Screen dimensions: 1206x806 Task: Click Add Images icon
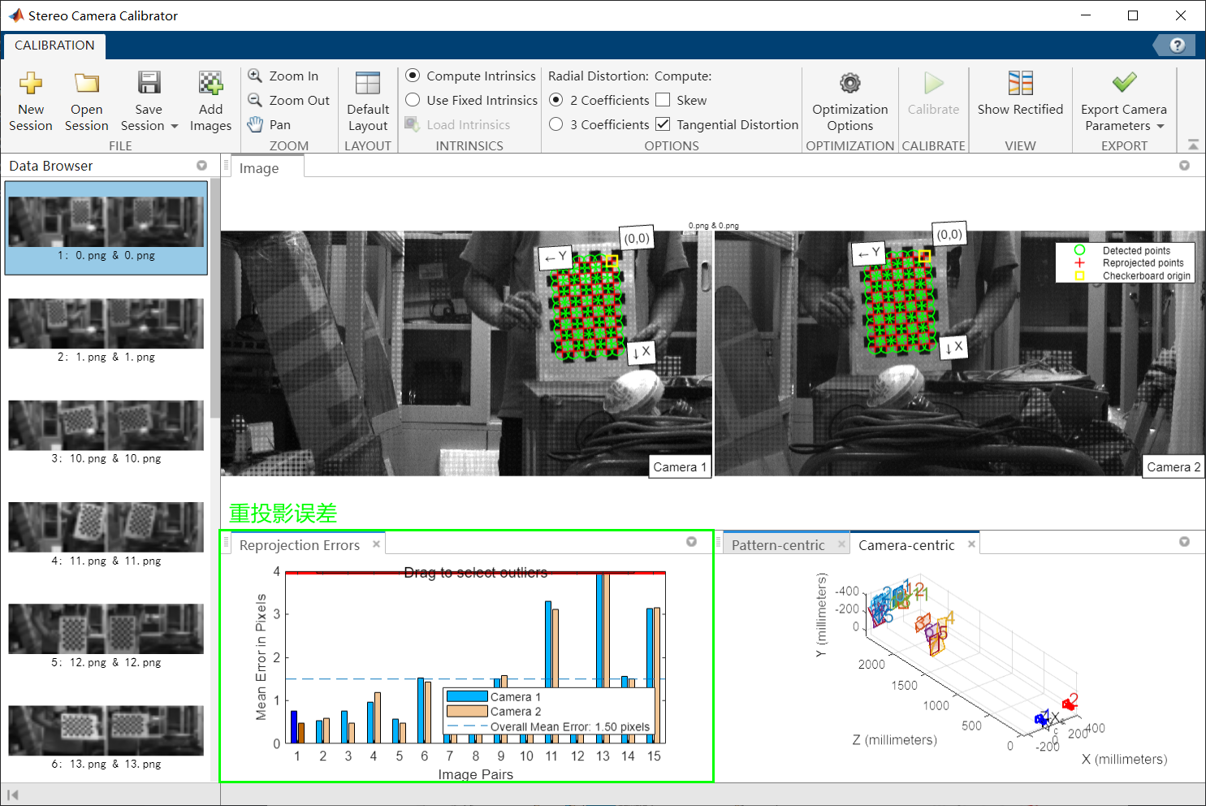click(x=210, y=83)
